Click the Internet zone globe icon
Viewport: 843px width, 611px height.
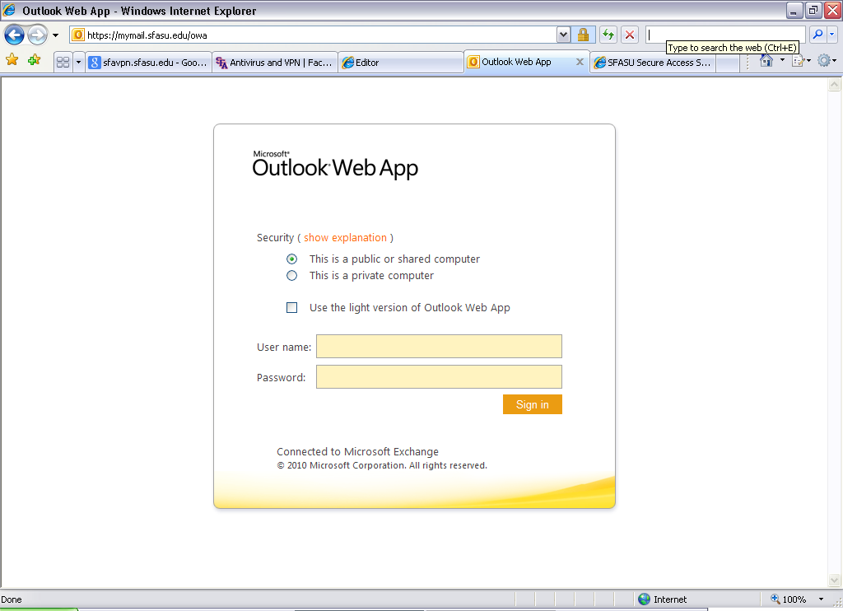(644, 599)
